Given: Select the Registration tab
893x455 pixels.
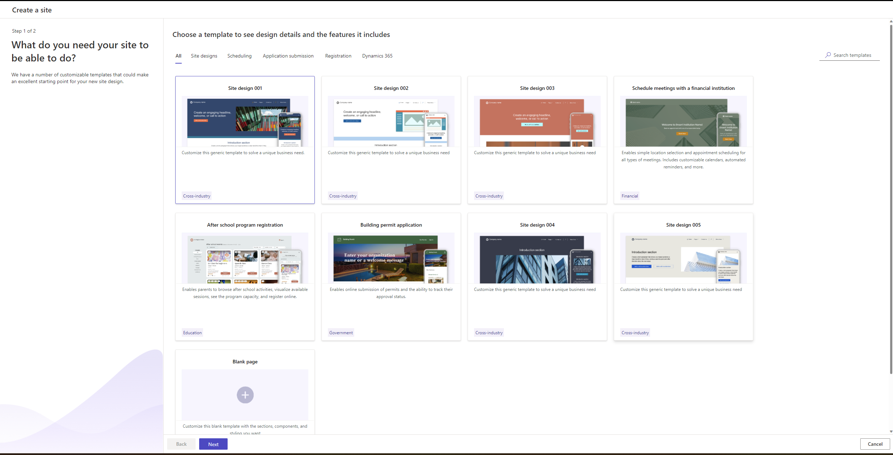Looking at the screenshot, I should point(337,55).
